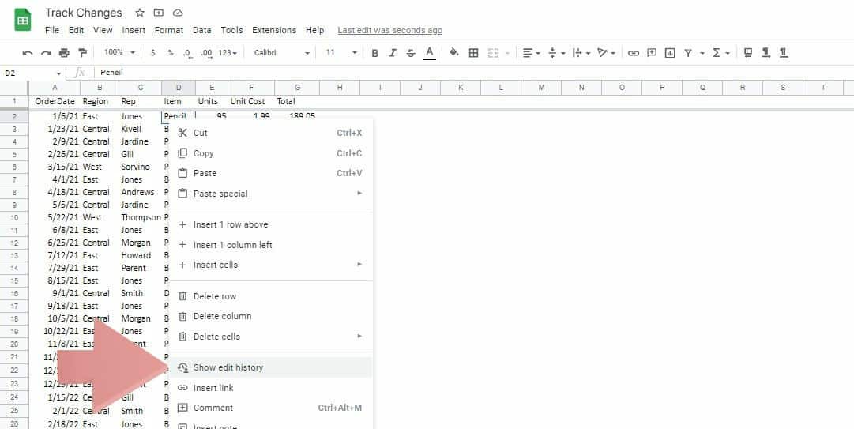Open the zoom 100% dropdown

[120, 52]
